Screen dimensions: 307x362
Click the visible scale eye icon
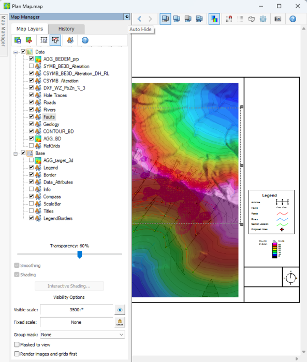[x=120, y=310]
